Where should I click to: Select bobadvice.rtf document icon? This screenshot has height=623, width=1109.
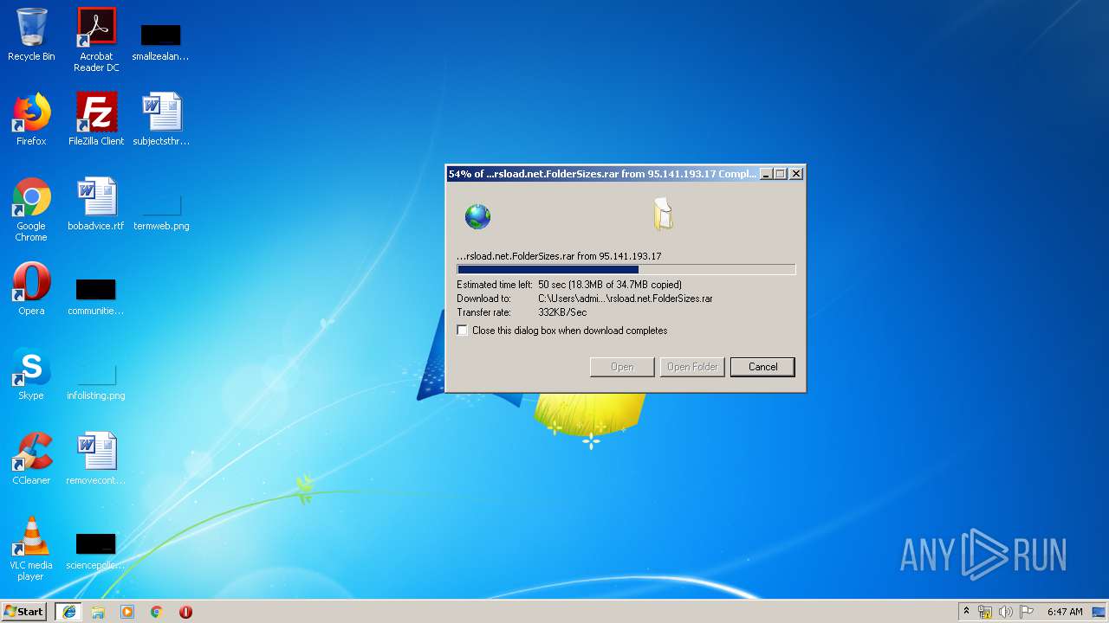pos(96,205)
